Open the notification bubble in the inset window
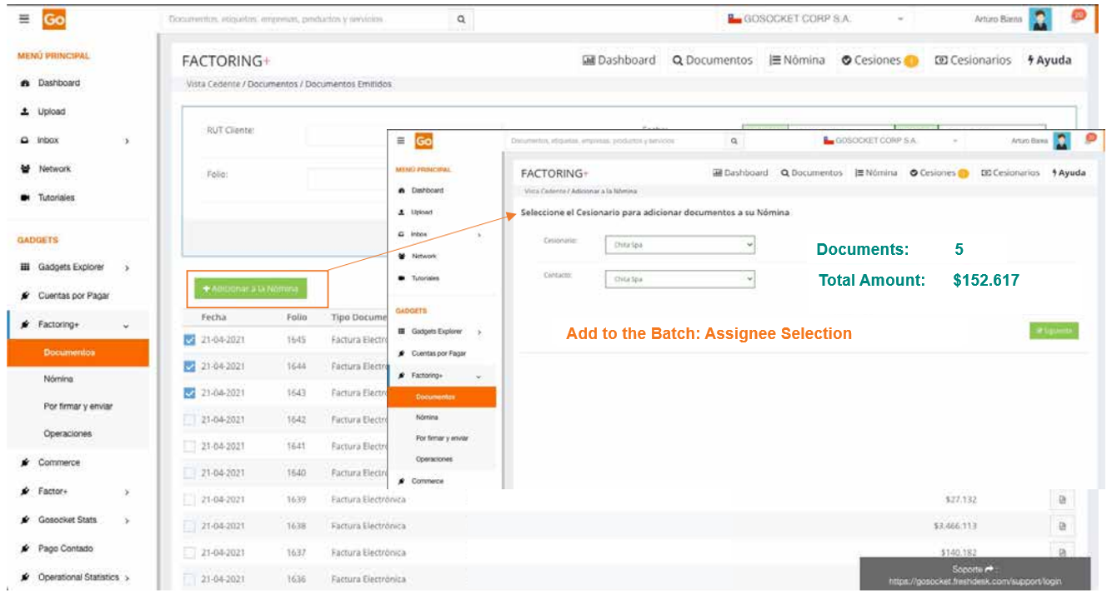Screen dimensions: 1107x599 (x=1090, y=138)
